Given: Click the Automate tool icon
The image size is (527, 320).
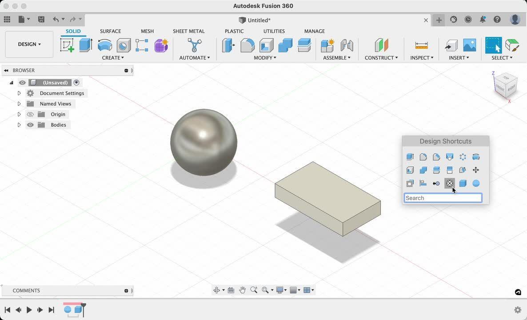Looking at the screenshot, I should (x=194, y=45).
